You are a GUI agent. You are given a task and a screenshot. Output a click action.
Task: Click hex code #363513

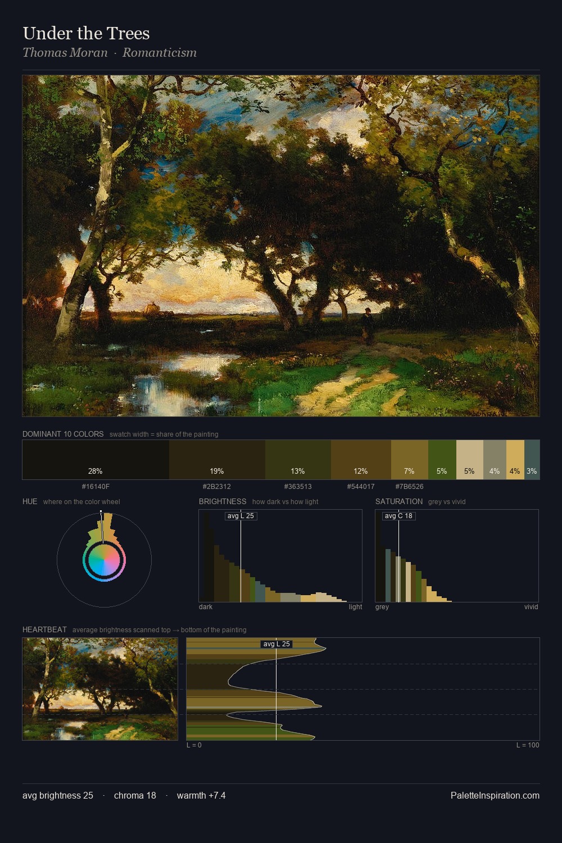pyautogui.click(x=298, y=487)
